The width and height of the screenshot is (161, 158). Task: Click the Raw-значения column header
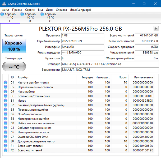pyautogui.click(x=144, y=77)
